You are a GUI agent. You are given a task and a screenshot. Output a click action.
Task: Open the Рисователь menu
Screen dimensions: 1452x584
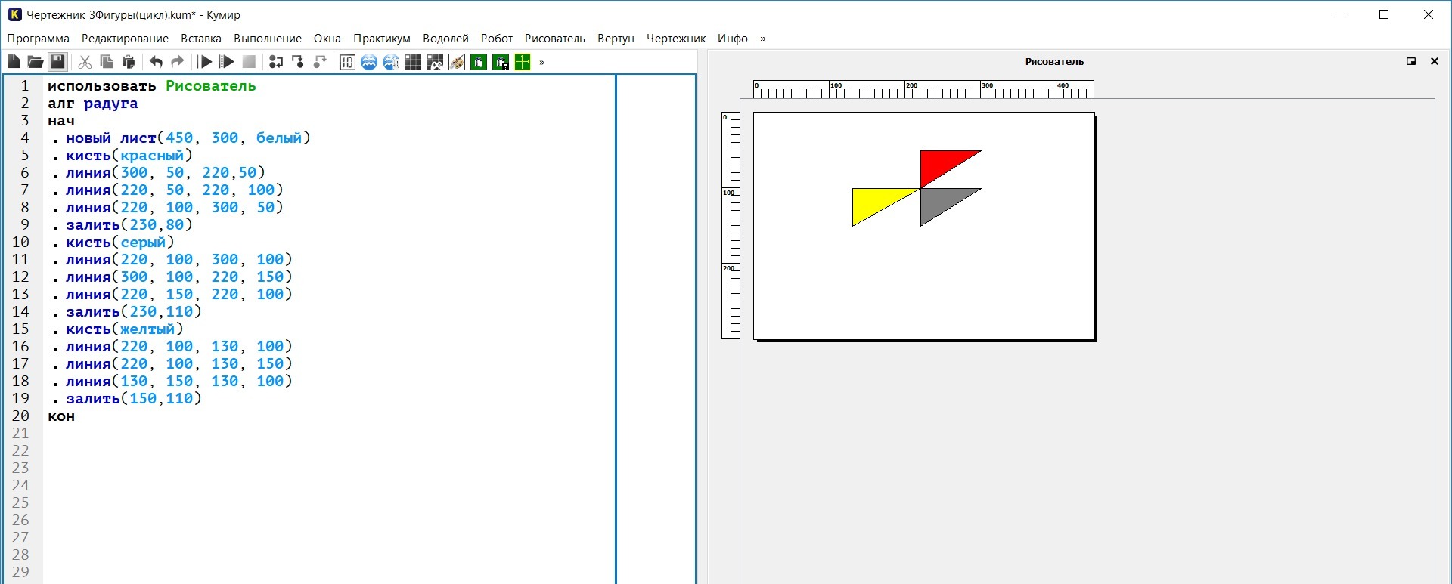click(555, 39)
